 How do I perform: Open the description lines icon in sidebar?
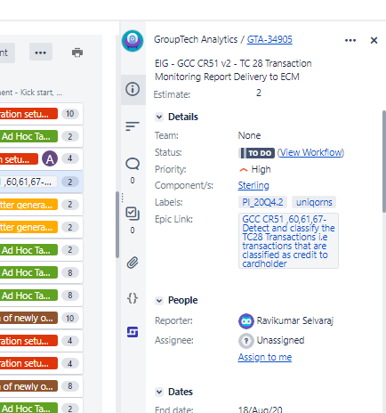tap(133, 126)
